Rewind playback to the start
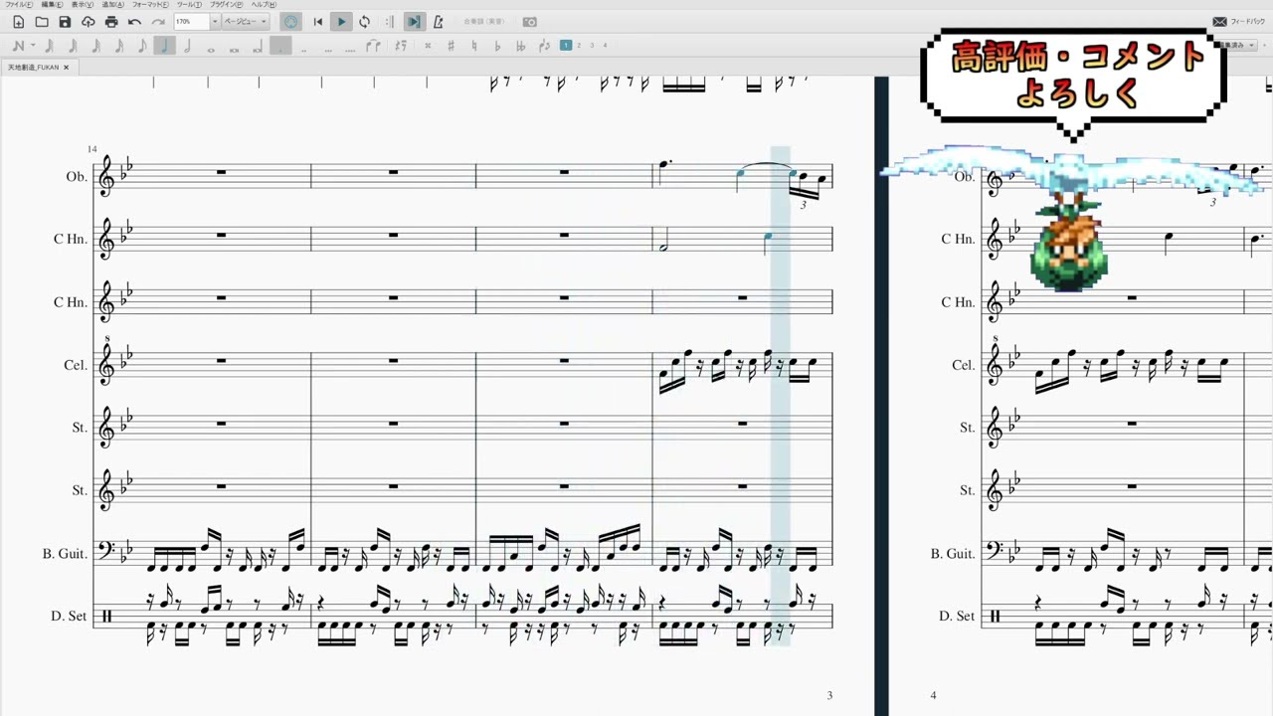 [x=318, y=22]
